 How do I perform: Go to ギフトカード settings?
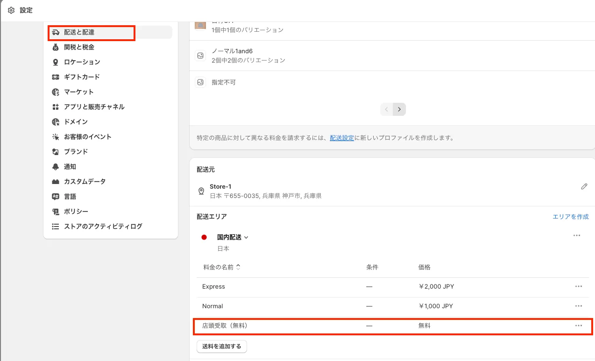(82, 77)
